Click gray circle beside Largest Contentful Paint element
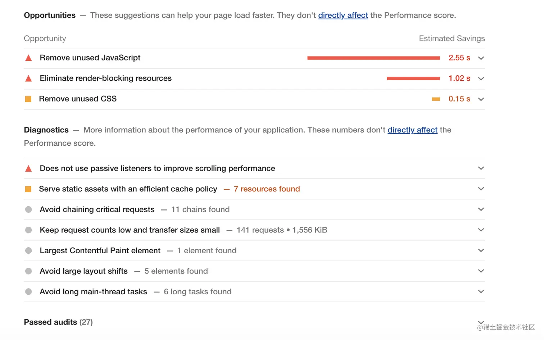The image size is (544, 340). point(28,250)
